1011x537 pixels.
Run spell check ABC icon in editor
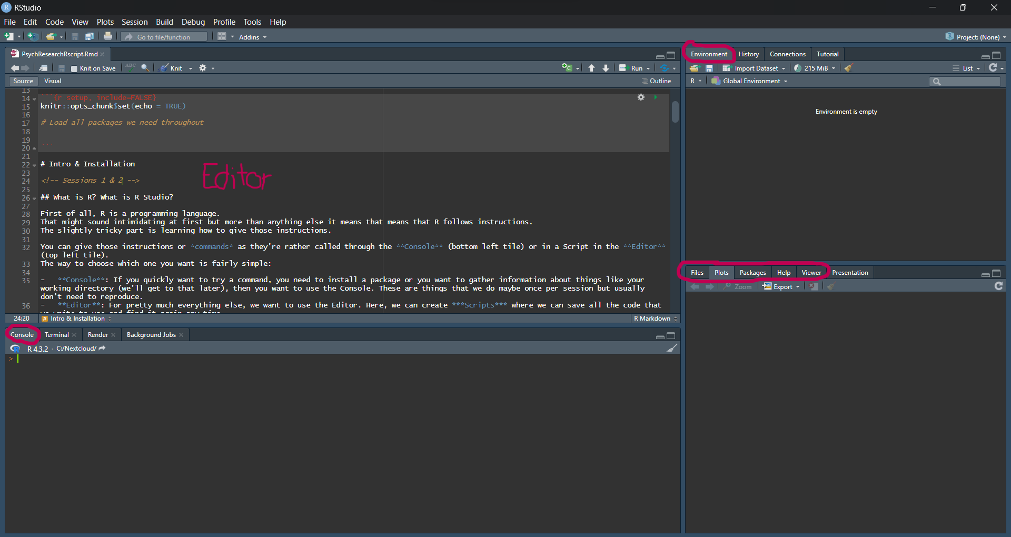pos(131,67)
